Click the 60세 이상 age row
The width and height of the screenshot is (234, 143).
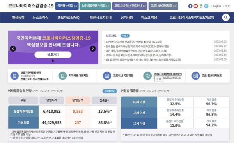(x=139, y=102)
